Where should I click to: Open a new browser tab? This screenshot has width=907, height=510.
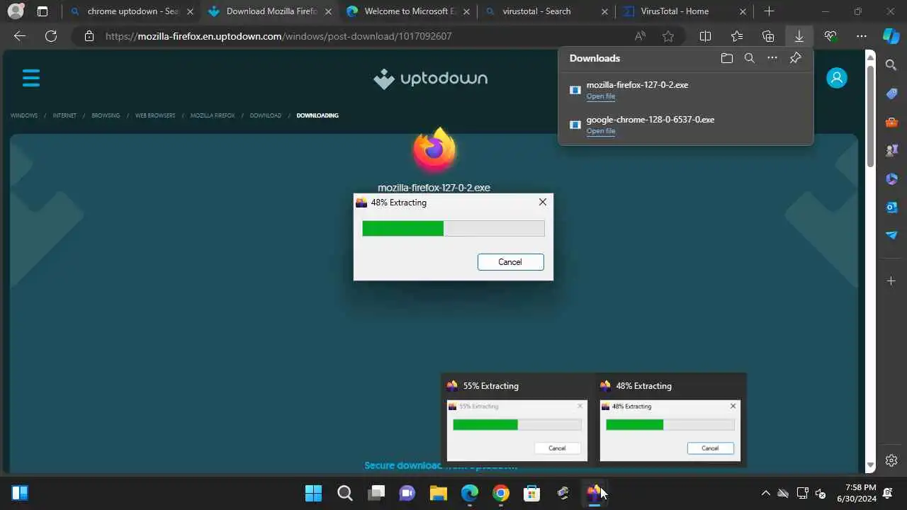(769, 11)
